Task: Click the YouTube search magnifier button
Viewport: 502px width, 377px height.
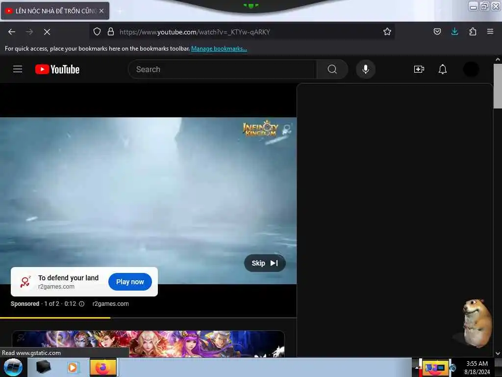Action: (x=332, y=69)
